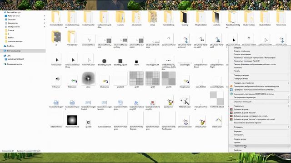Expand Отправить submenu

pos(259,127)
